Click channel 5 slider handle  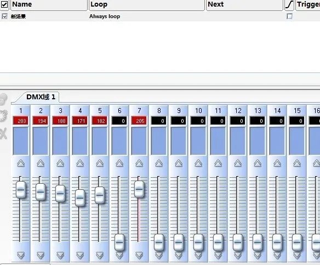pyautogui.click(x=100, y=195)
